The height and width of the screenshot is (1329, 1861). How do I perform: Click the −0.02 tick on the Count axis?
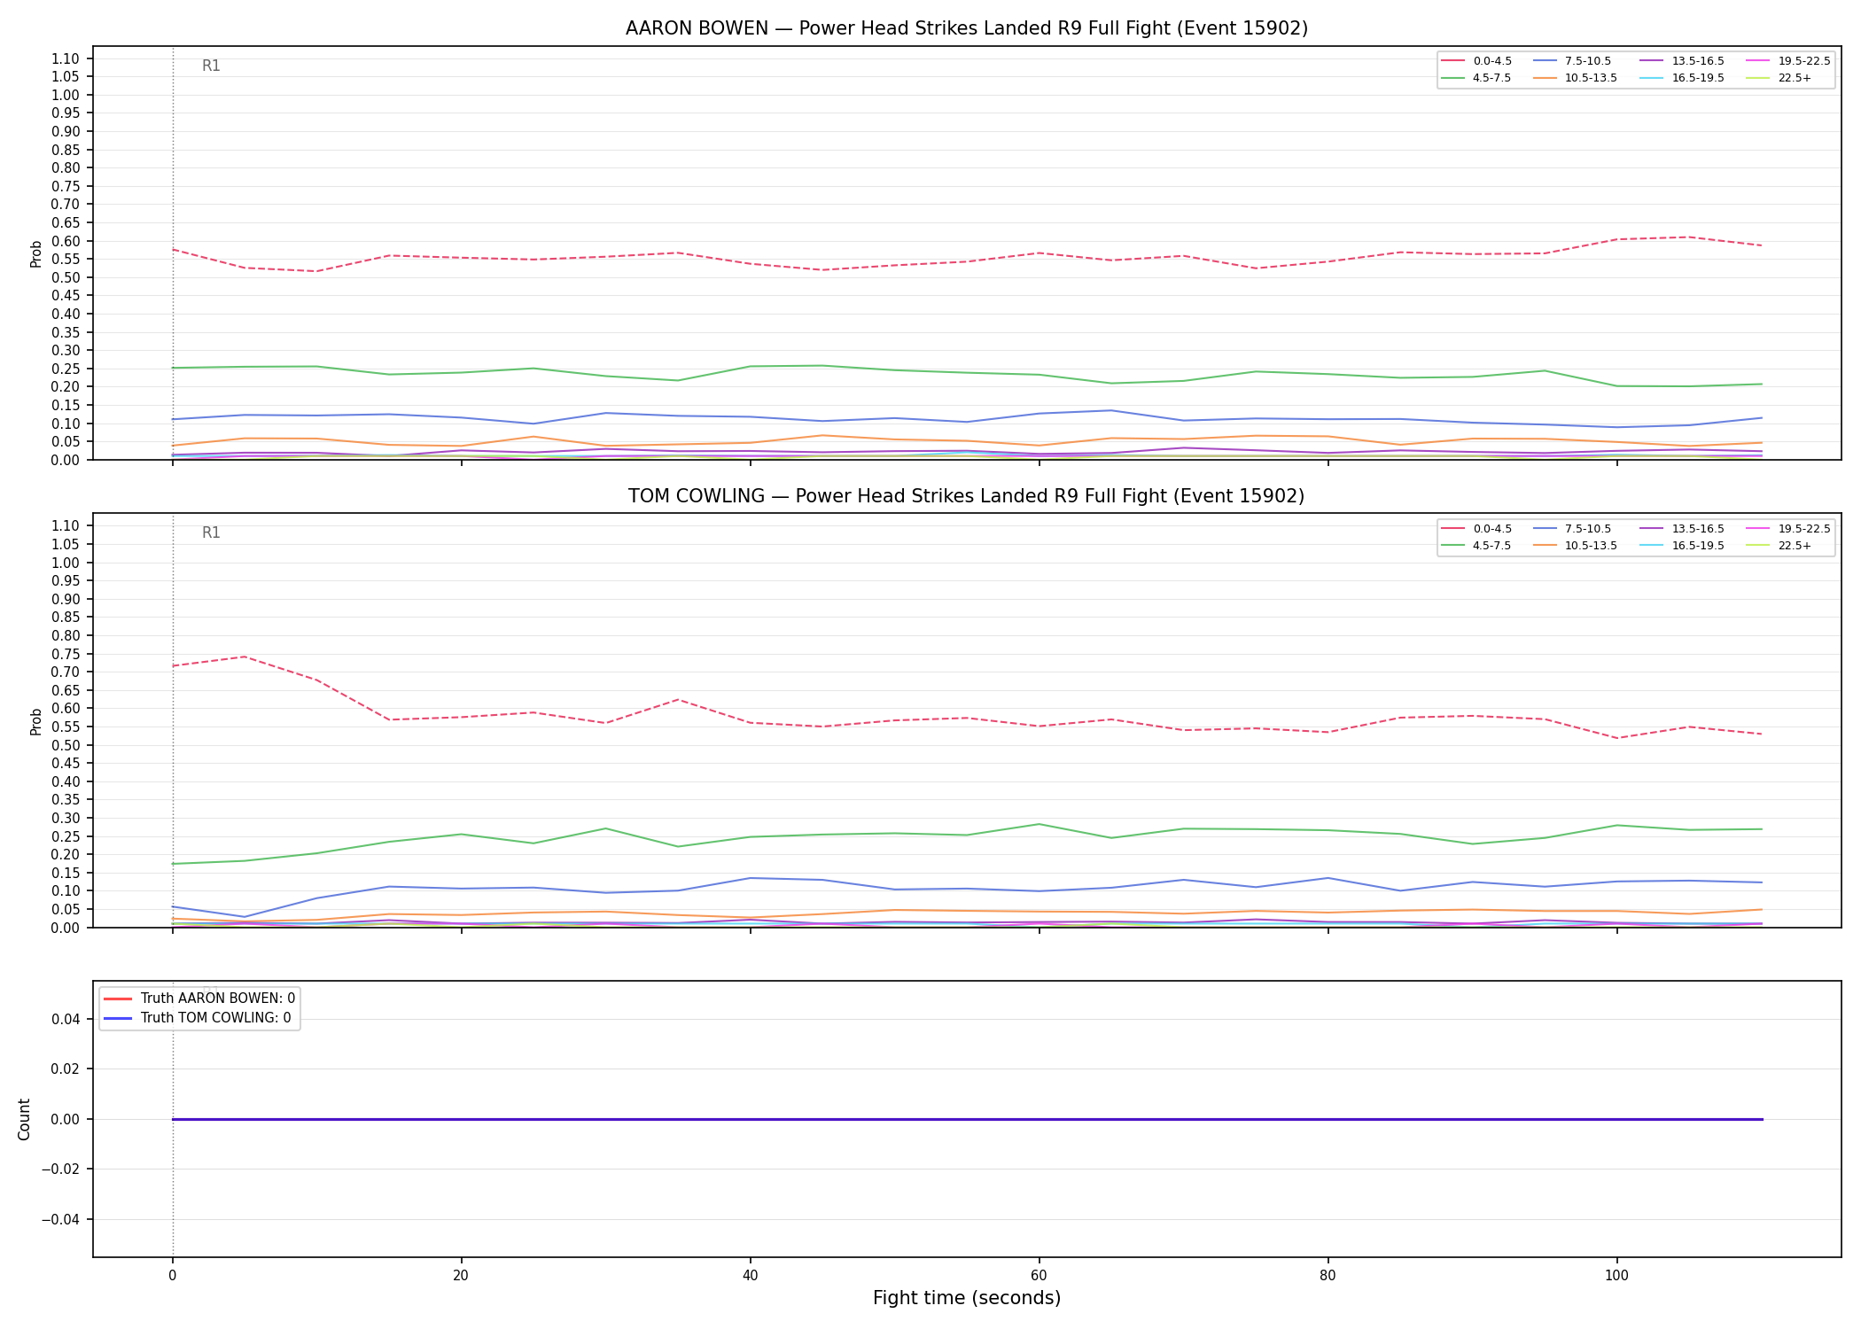(61, 1169)
